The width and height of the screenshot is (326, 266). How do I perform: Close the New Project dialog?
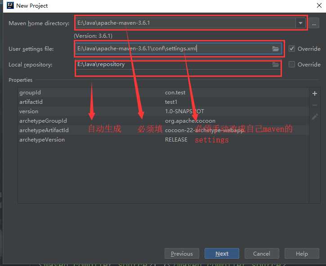point(319,5)
